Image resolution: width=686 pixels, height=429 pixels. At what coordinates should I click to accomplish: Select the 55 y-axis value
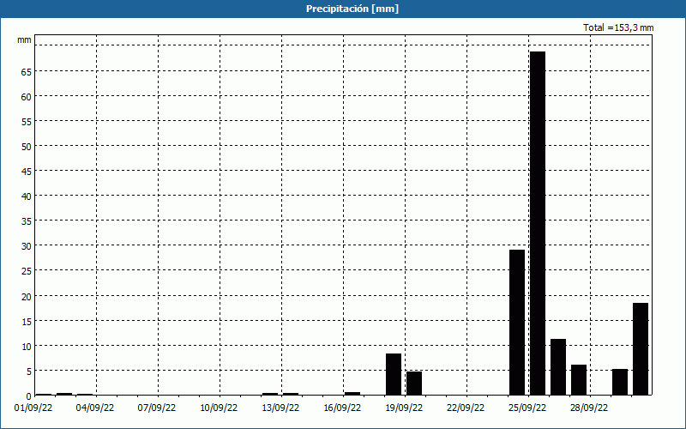[27, 122]
